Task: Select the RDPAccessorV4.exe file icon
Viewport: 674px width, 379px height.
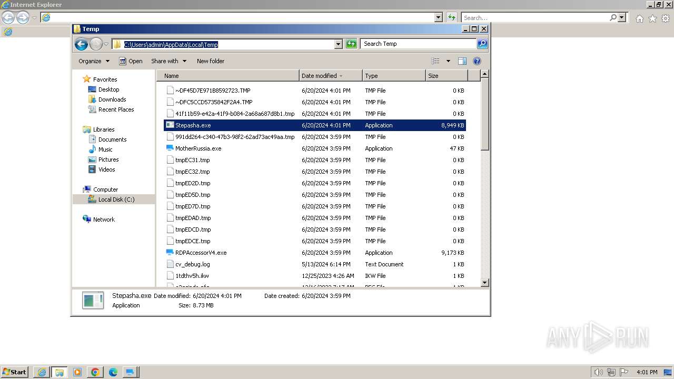Action: click(170, 253)
